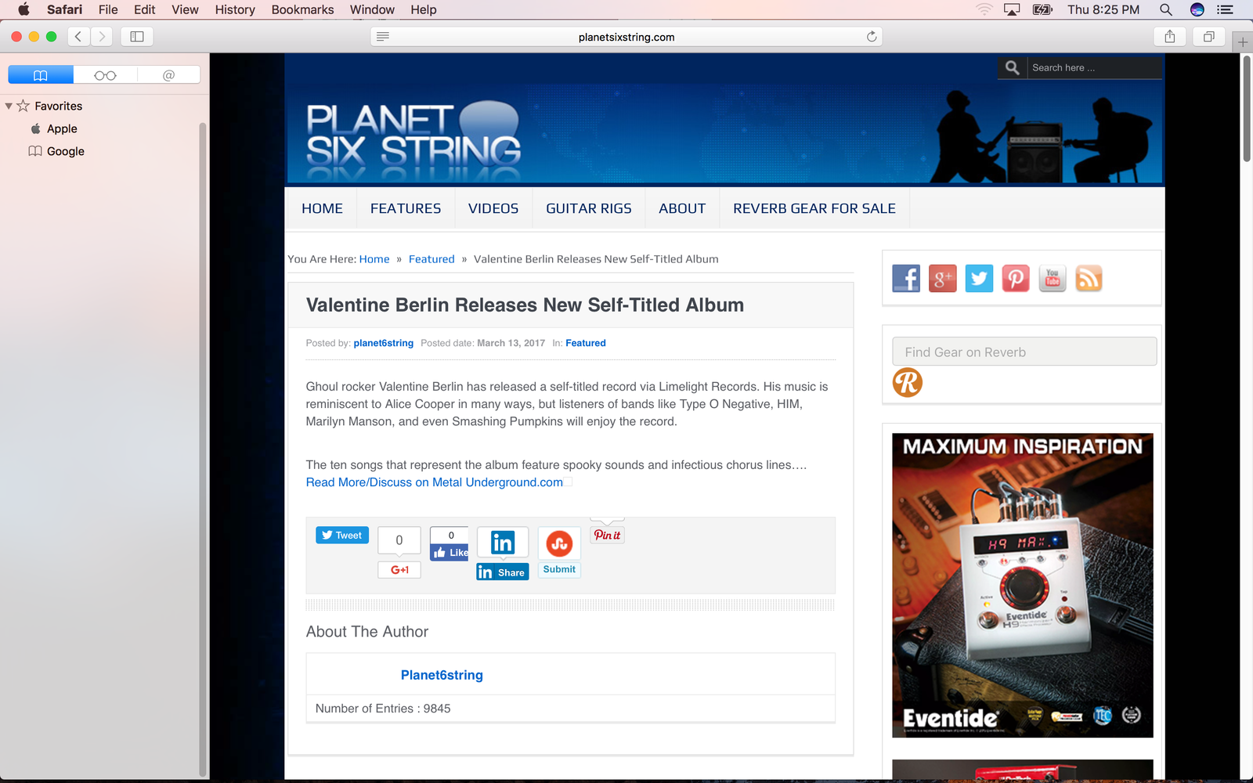Open the Google Plus social icon

coord(943,278)
